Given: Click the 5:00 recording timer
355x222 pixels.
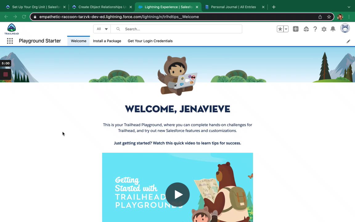Looking at the screenshot, I should click(x=6, y=63).
